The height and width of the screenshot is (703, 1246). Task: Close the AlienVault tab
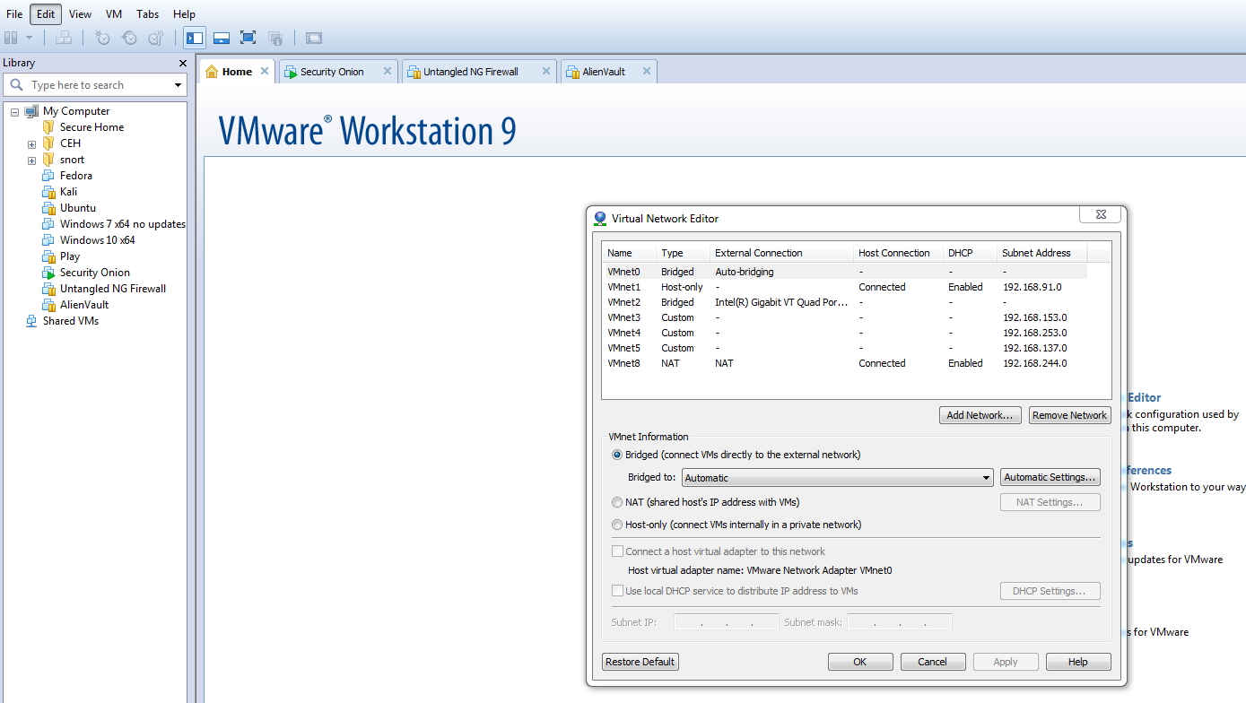tap(647, 71)
